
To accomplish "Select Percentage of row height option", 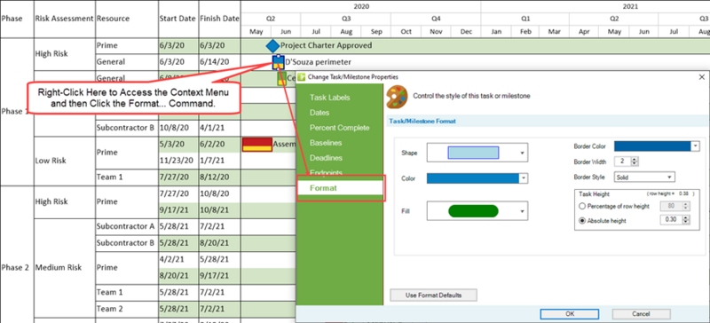I will 582,206.
